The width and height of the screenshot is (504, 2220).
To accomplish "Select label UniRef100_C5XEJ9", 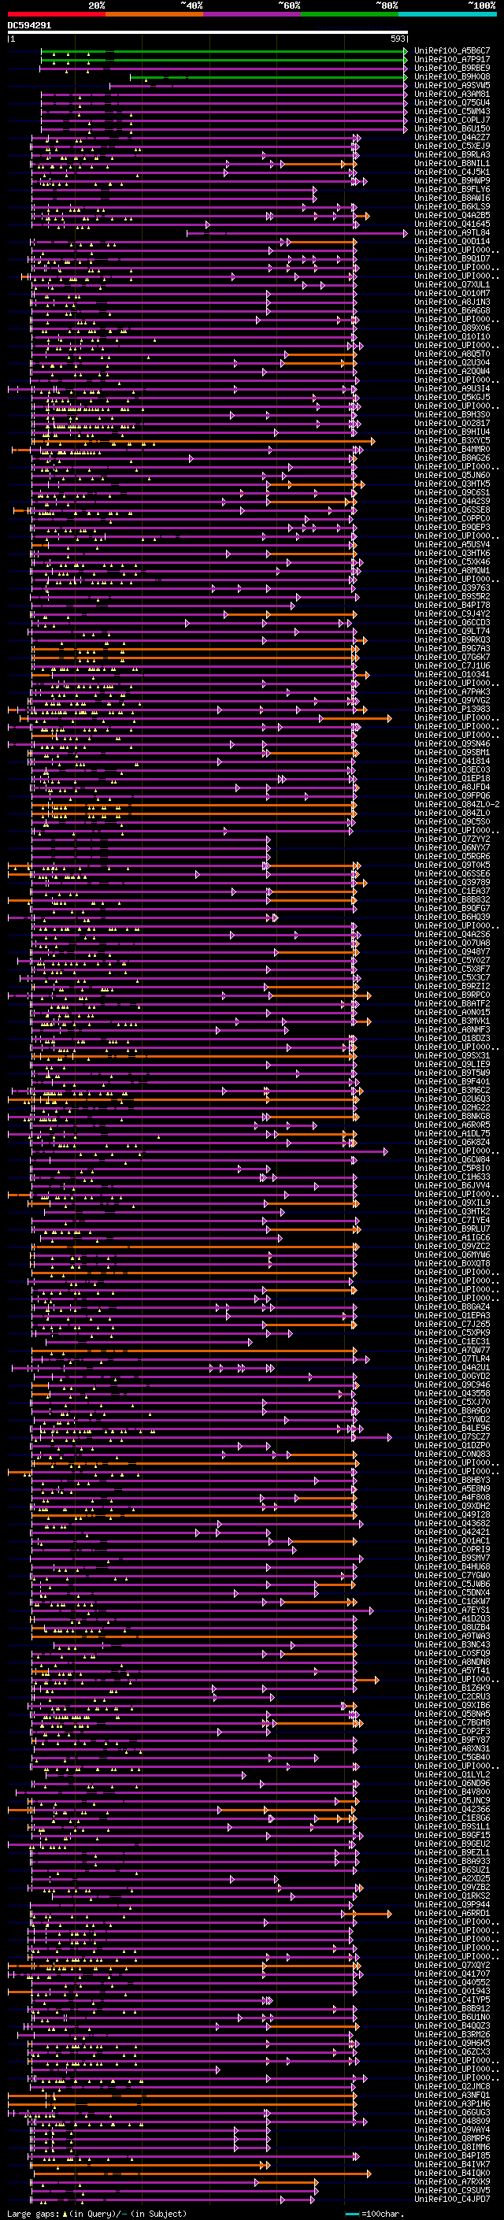I will click(x=452, y=146).
